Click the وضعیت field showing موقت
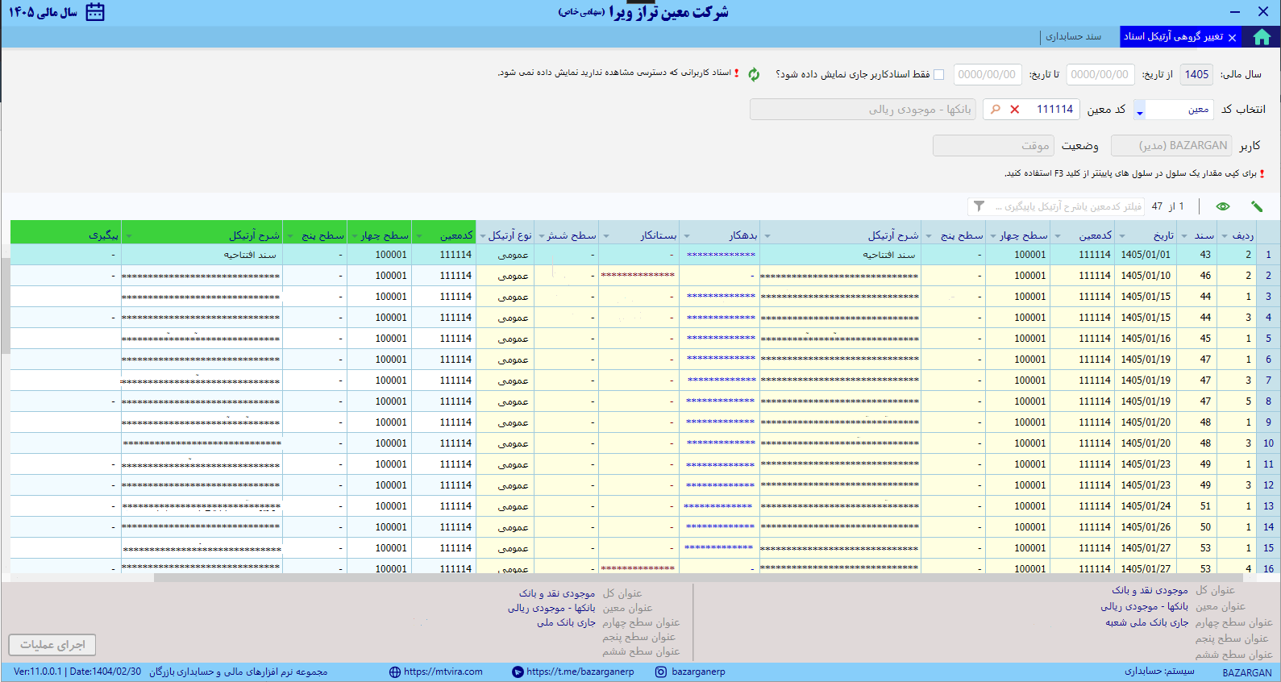1281x682 pixels. click(x=993, y=146)
